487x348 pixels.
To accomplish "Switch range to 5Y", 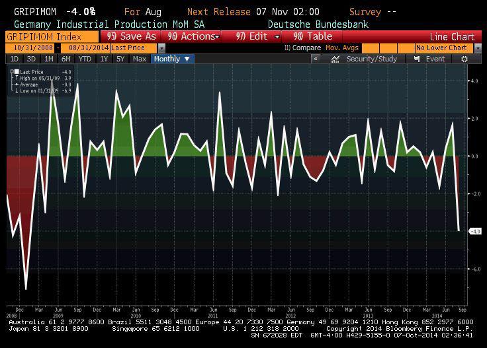I will click(120, 59).
